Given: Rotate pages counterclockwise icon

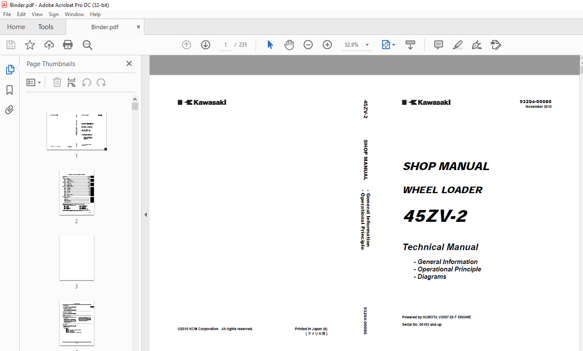Looking at the screenshot, I should [x=87, y=82].
